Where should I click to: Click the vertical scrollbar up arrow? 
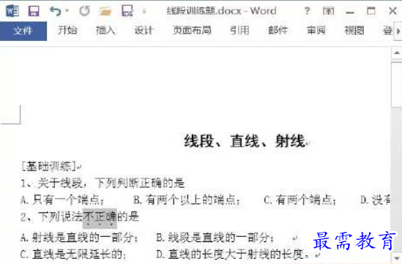[397, 53]
